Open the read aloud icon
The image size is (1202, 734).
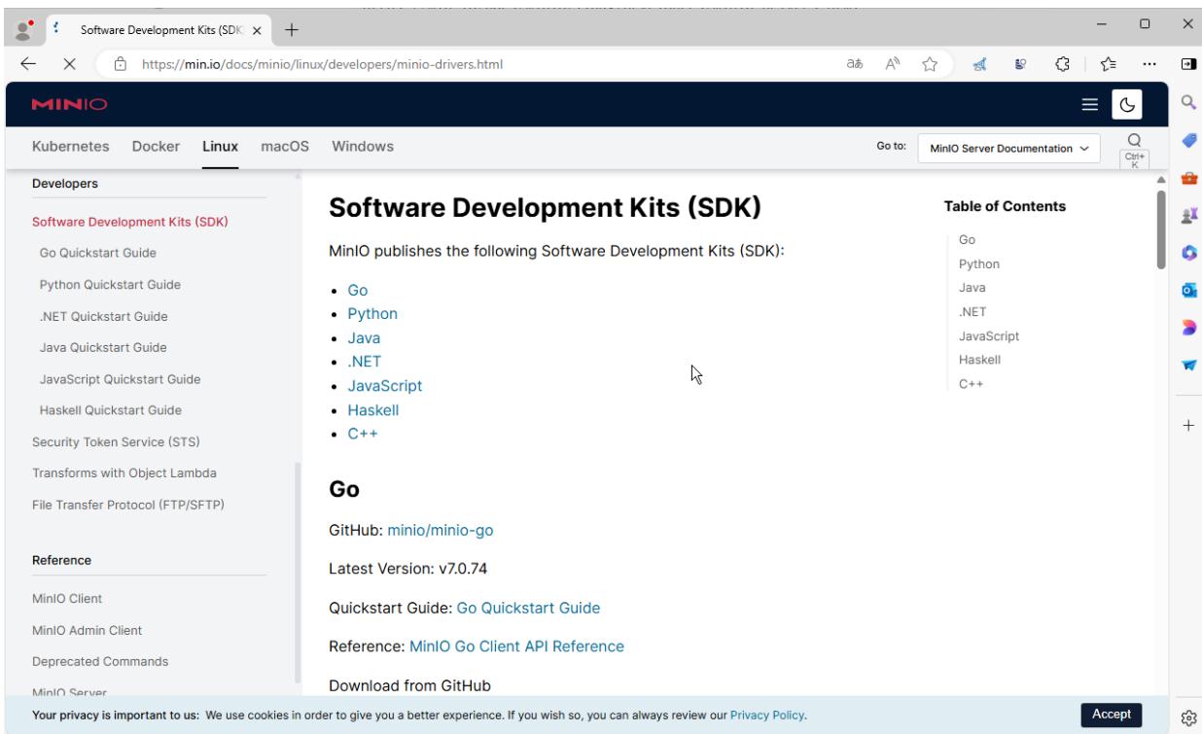click(x=891, y=64)
